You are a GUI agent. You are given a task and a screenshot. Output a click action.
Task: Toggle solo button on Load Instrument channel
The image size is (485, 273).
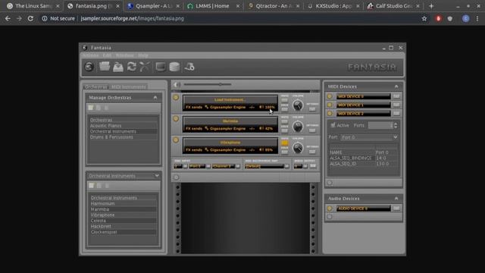[x=285, y=109]
